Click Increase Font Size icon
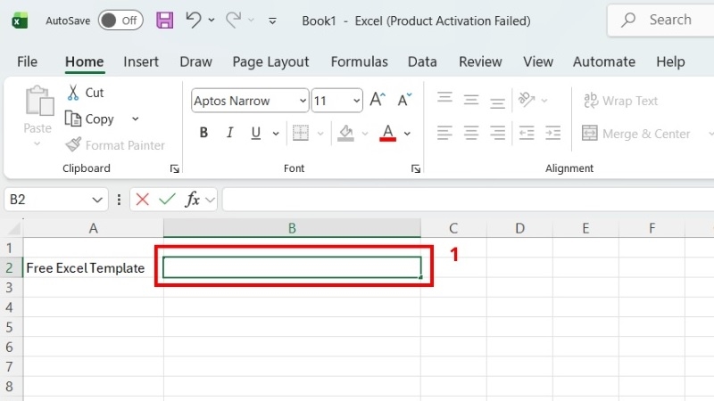Image resolution: width=714 pixels, height=401 pixels. pos(378,100)
